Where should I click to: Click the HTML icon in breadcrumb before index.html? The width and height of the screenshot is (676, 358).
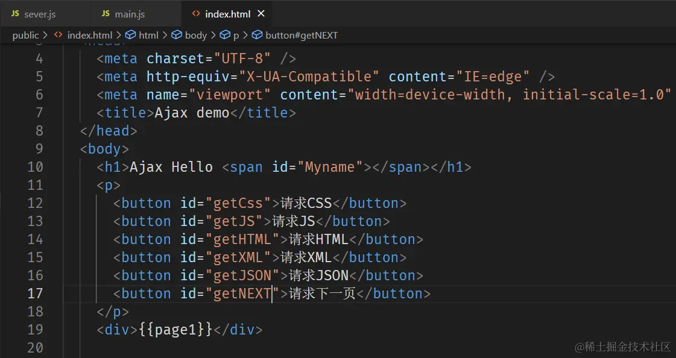click(x=58, y=35)
